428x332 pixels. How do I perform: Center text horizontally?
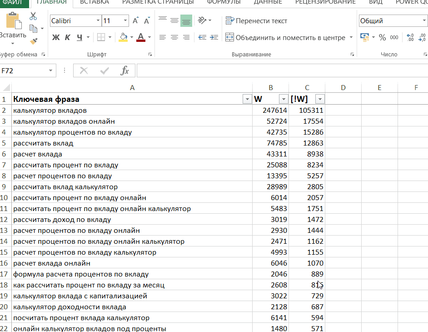tap(174, 37)
